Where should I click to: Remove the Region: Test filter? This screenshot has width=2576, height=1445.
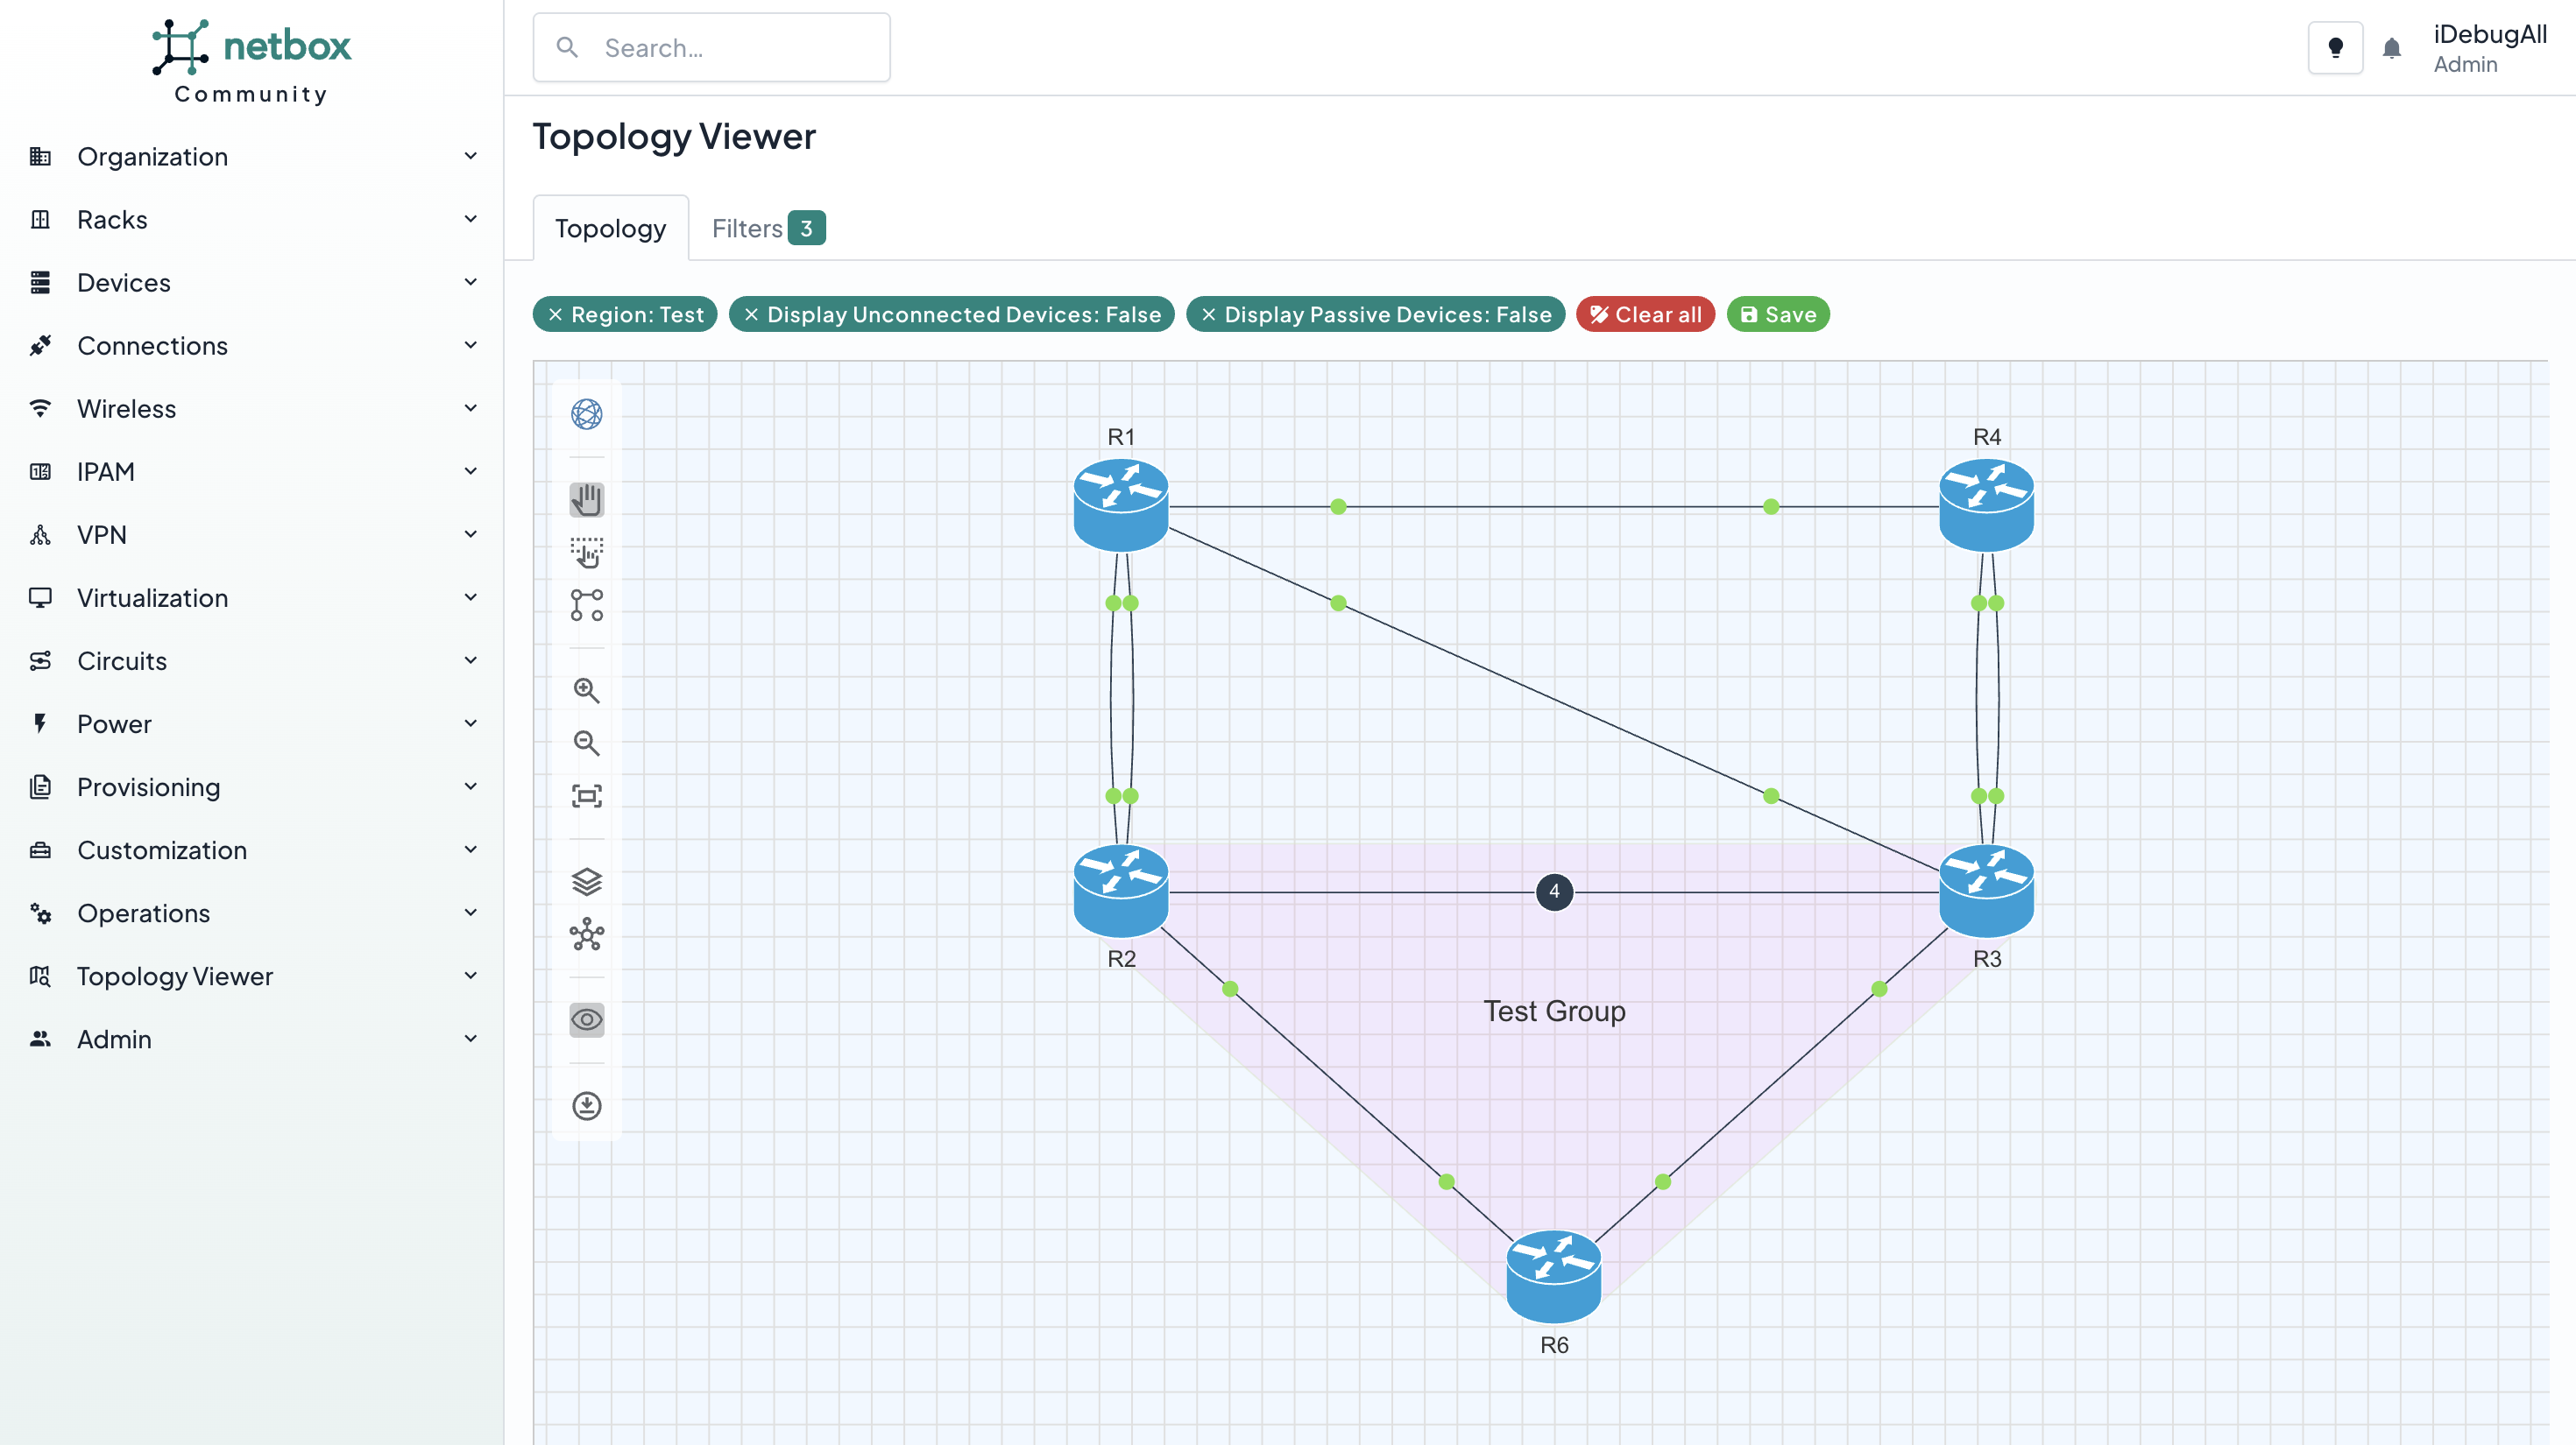point(556,313)
